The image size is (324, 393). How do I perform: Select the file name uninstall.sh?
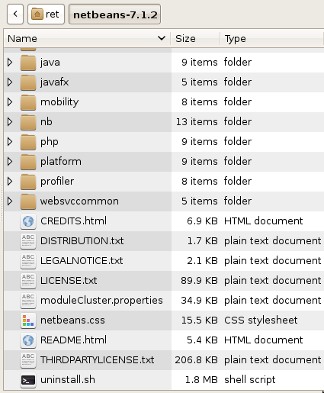coord(68,379)
